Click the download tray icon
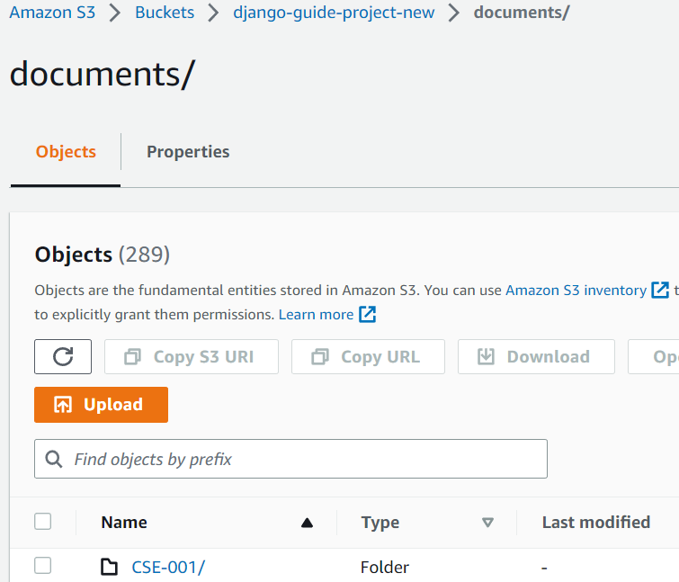 point(486,356)
